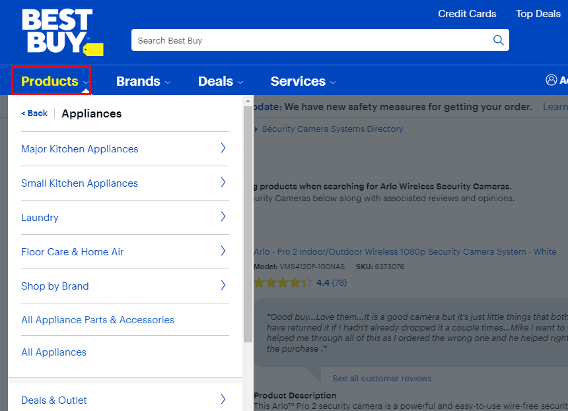This screenshot has width=568, height=411.
Task: Expand the Shop by Brand chevron
Action: coord(223,285)
